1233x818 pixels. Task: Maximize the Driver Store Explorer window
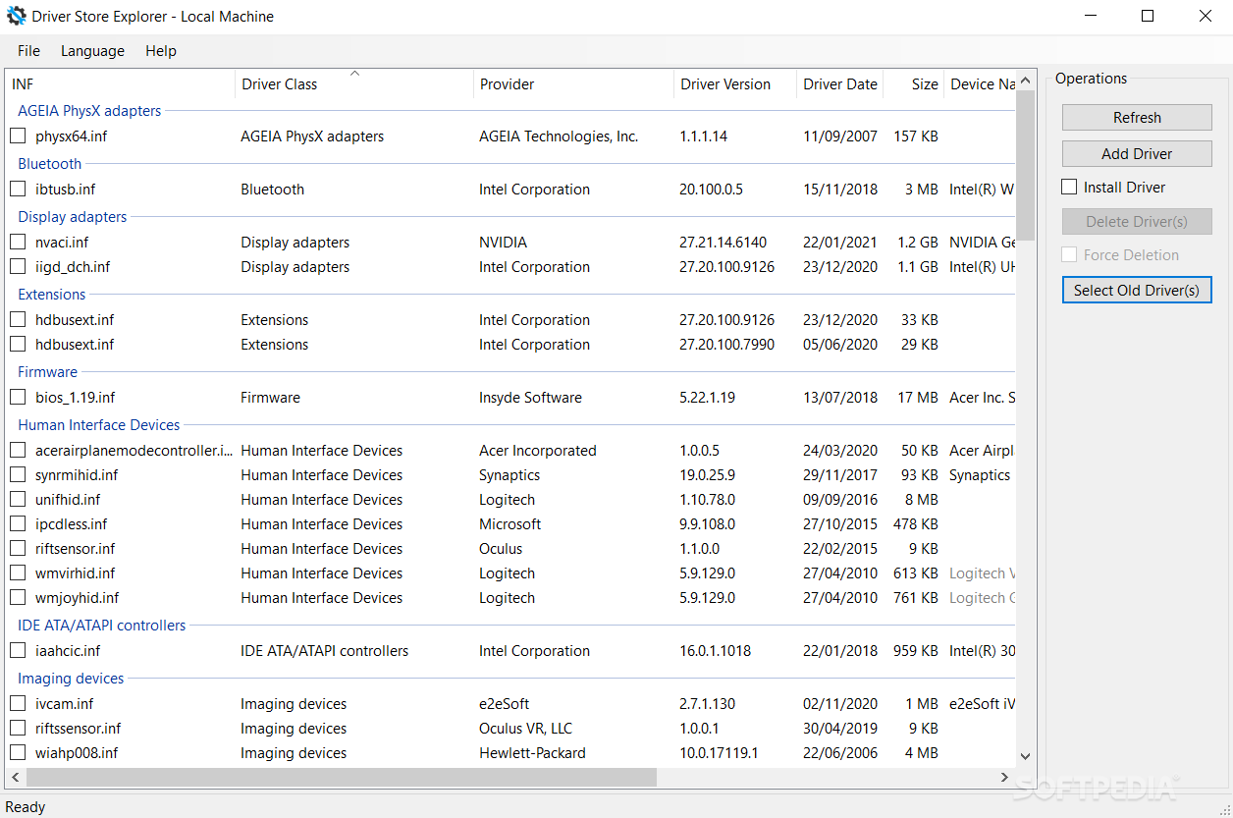click(x=1148, y=16)
